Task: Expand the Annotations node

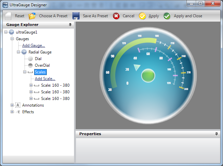Action: pyautogui.click(x=12, y=105)
